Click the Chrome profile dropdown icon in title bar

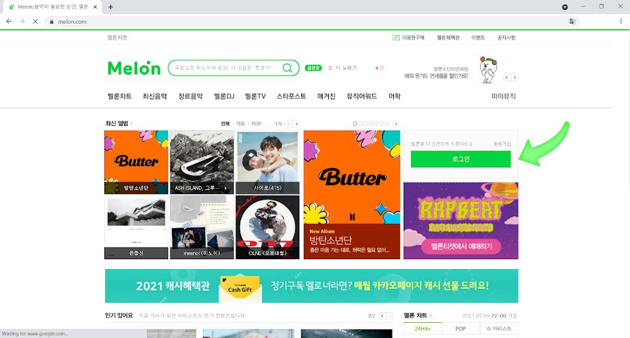pyautogui.click(x=564, y=7)
